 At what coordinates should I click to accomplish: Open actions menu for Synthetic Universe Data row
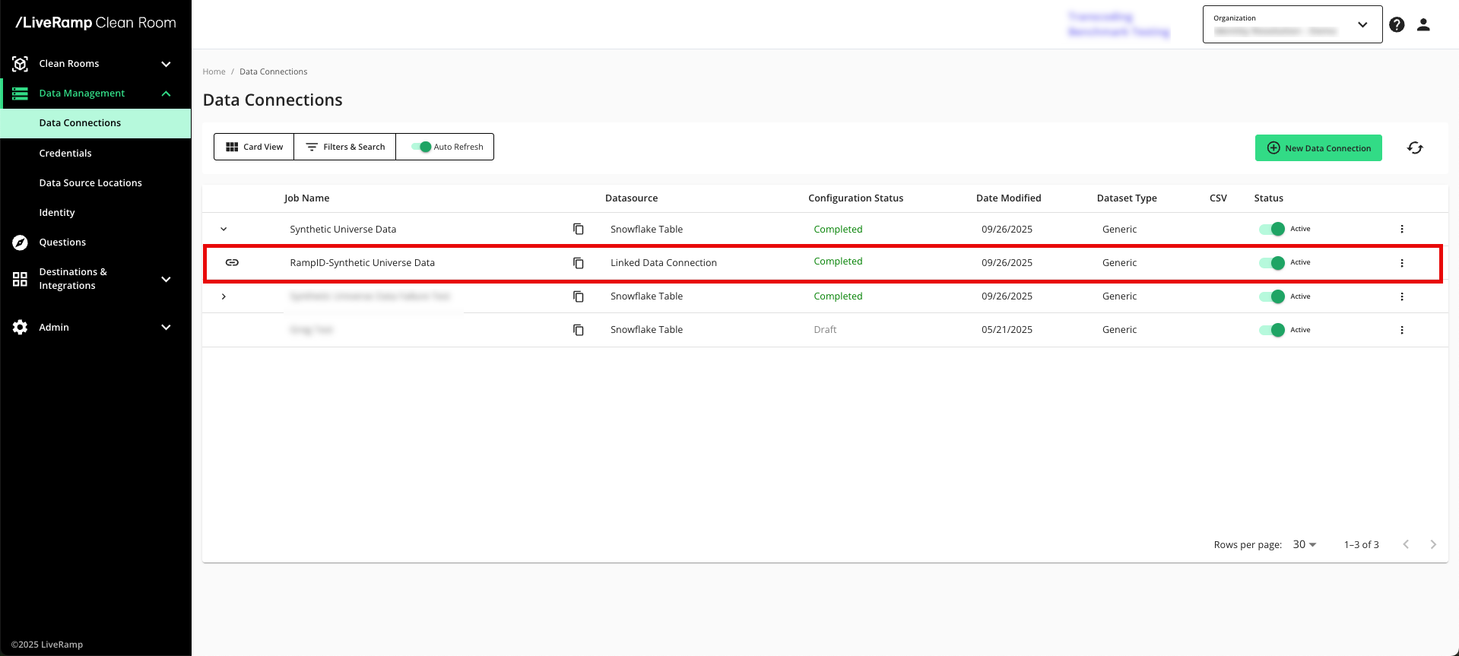1402,229
